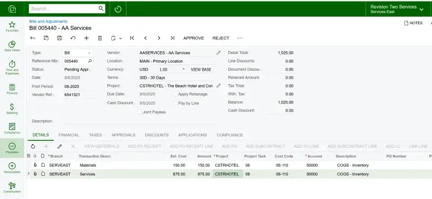Click the Cancel undo toolbar icon

pyautogui.click(x=73, y=38)
